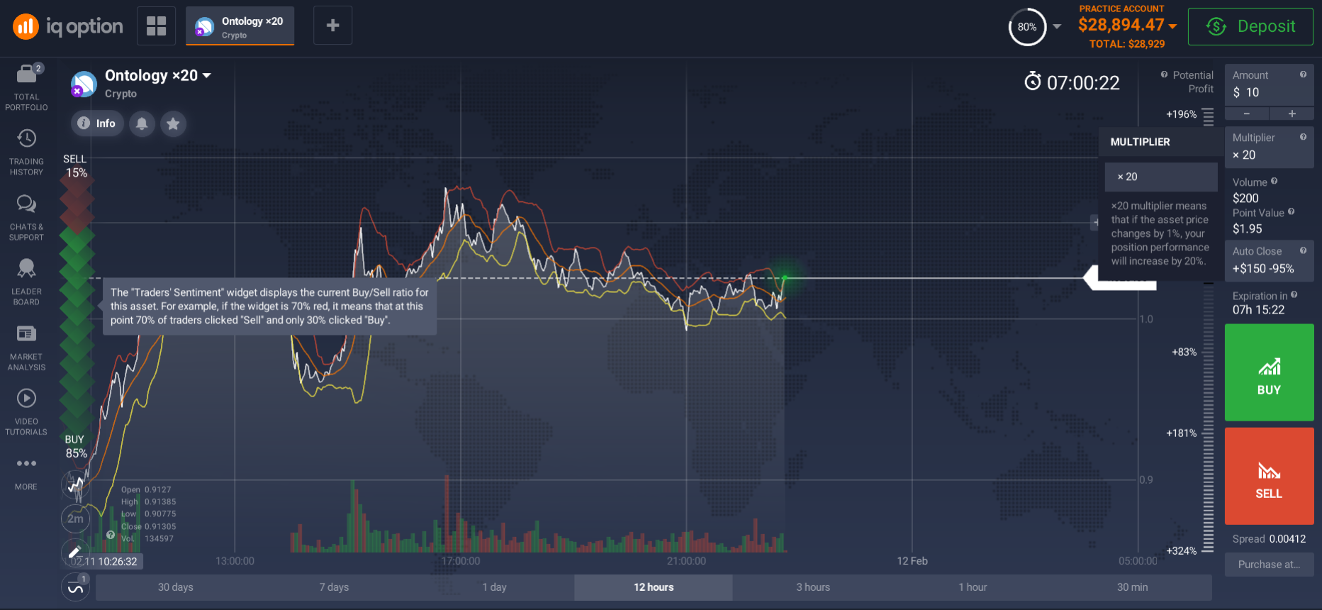Decrease amount with minus stepper

click(1247, 113)
